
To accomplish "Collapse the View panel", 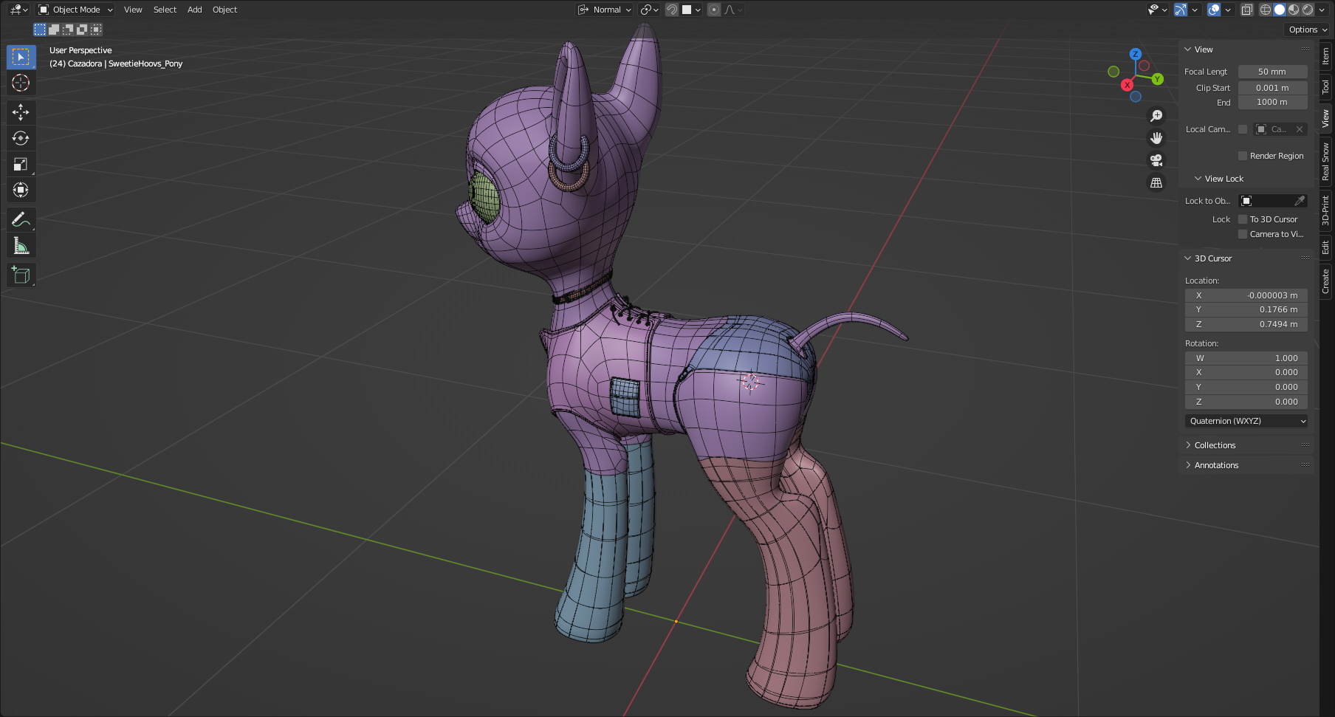I will pos(1188,49).
